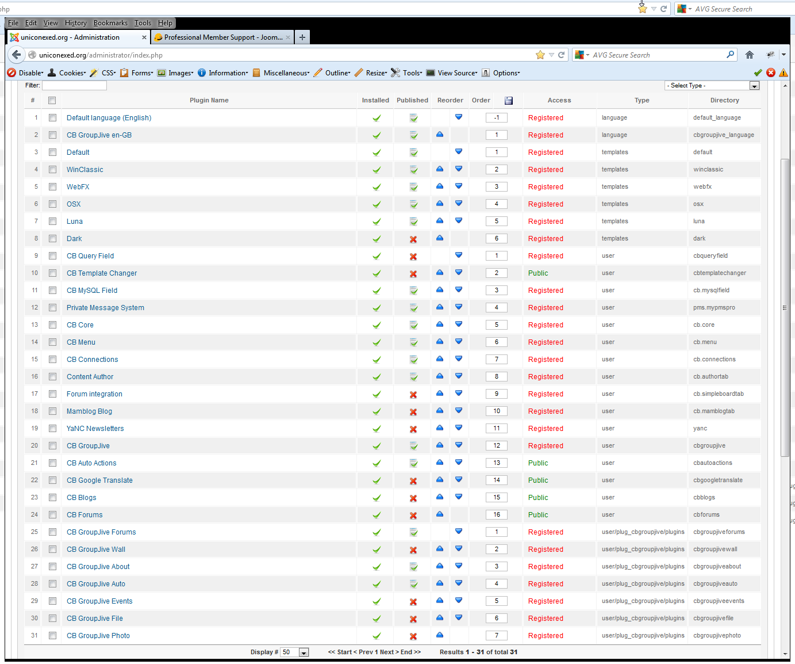Expand the Miscellaneous developer toolbar menu
This screenshot has width=795, height=664.
281,73
